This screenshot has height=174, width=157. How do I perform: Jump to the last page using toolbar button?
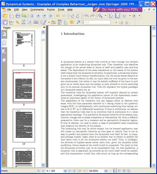coord(51,16)
